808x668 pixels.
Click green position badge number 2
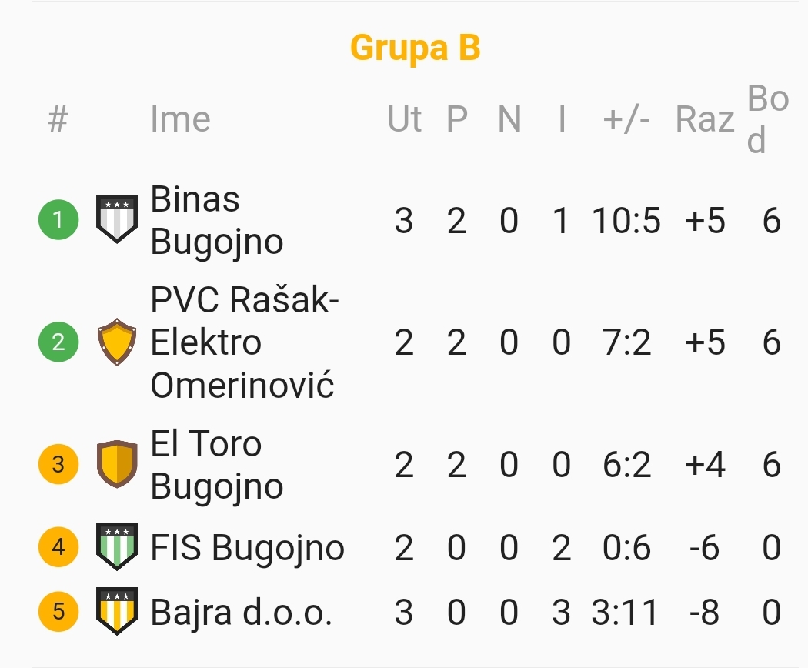coord(58,342)
